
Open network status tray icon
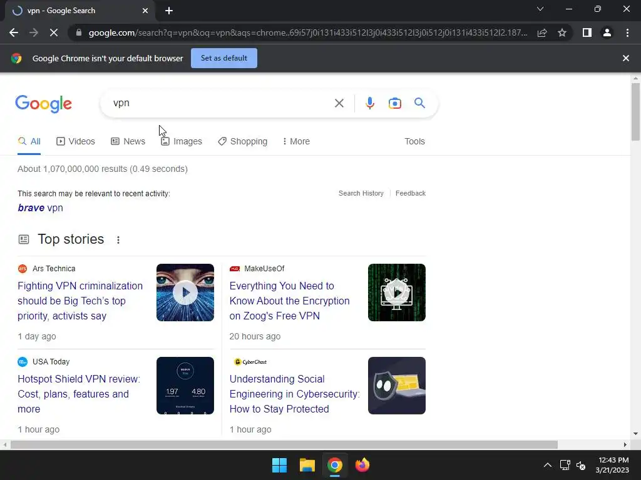565,465
